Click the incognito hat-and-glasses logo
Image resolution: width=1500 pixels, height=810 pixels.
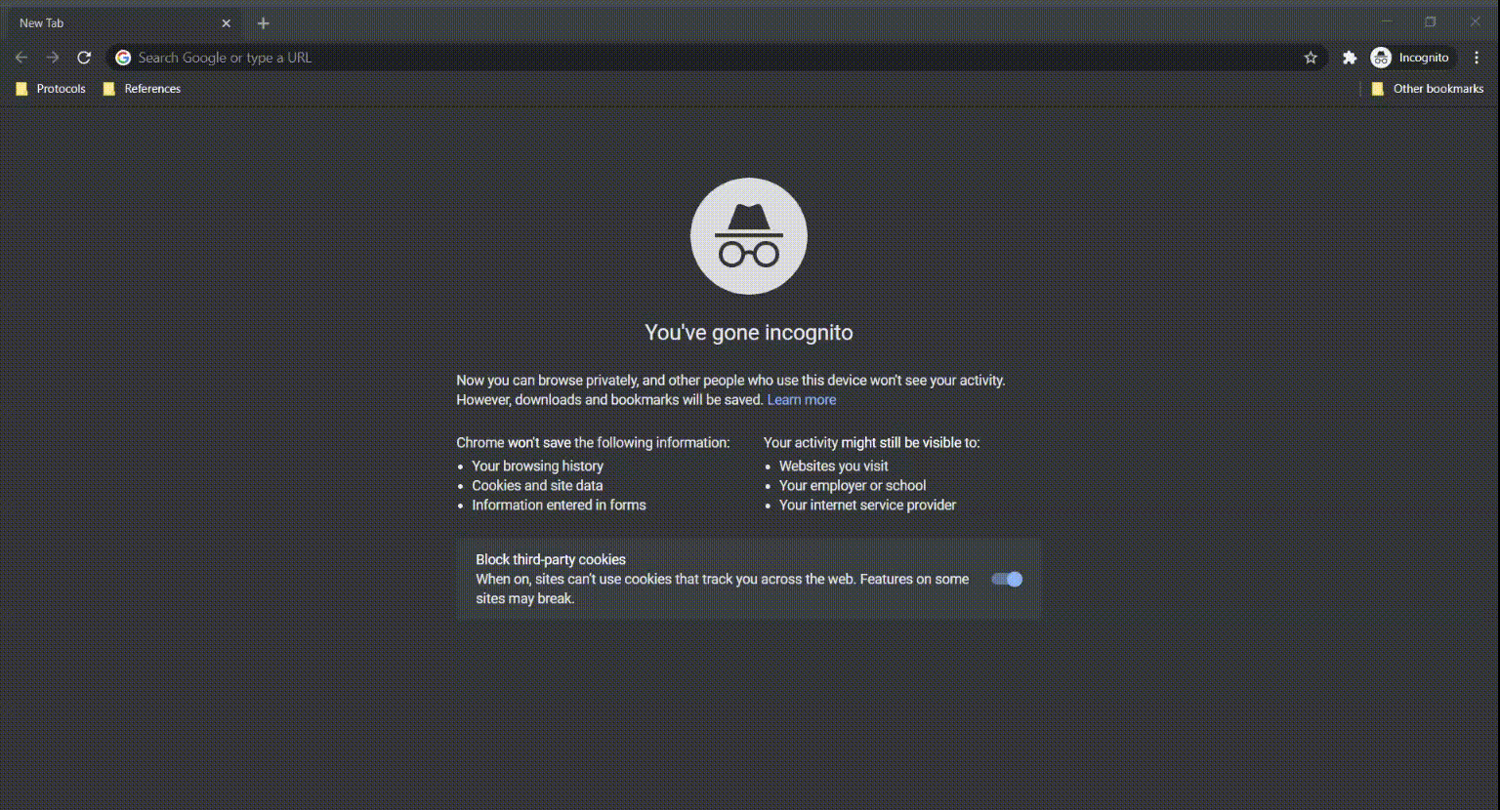tap(748, 236)
